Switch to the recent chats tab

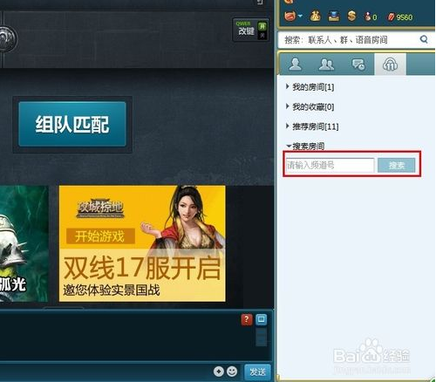tap(358, 65)
